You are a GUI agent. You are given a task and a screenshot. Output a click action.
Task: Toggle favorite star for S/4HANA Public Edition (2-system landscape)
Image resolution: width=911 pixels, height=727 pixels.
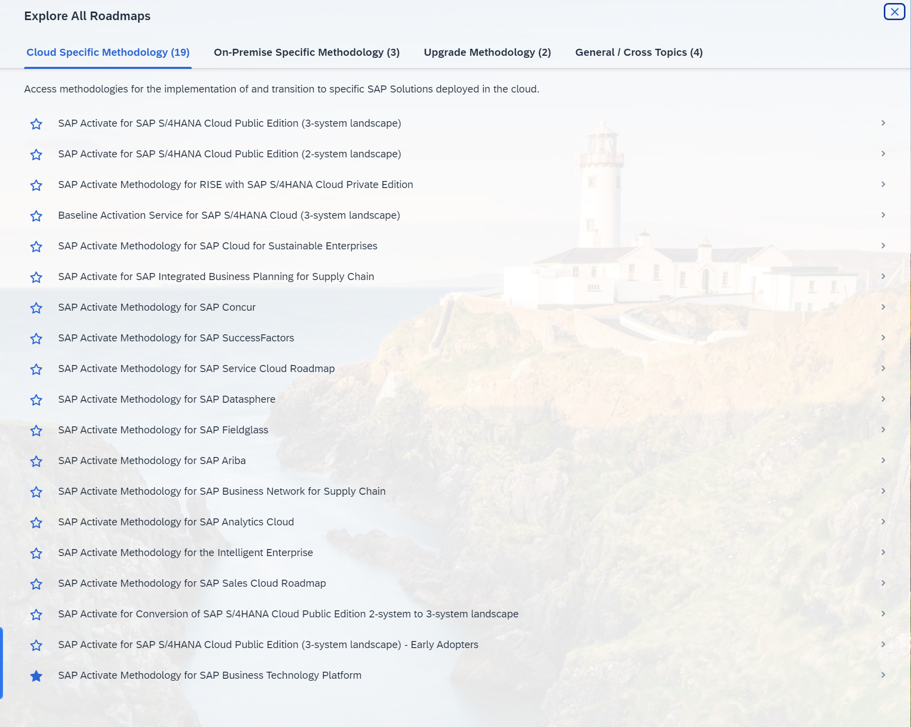36,154
